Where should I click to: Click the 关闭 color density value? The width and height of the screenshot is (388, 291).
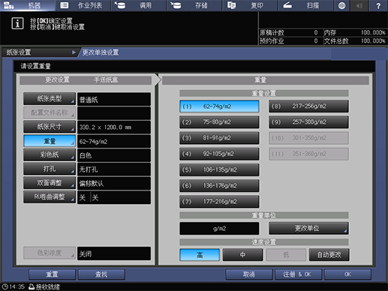[114, 253]
